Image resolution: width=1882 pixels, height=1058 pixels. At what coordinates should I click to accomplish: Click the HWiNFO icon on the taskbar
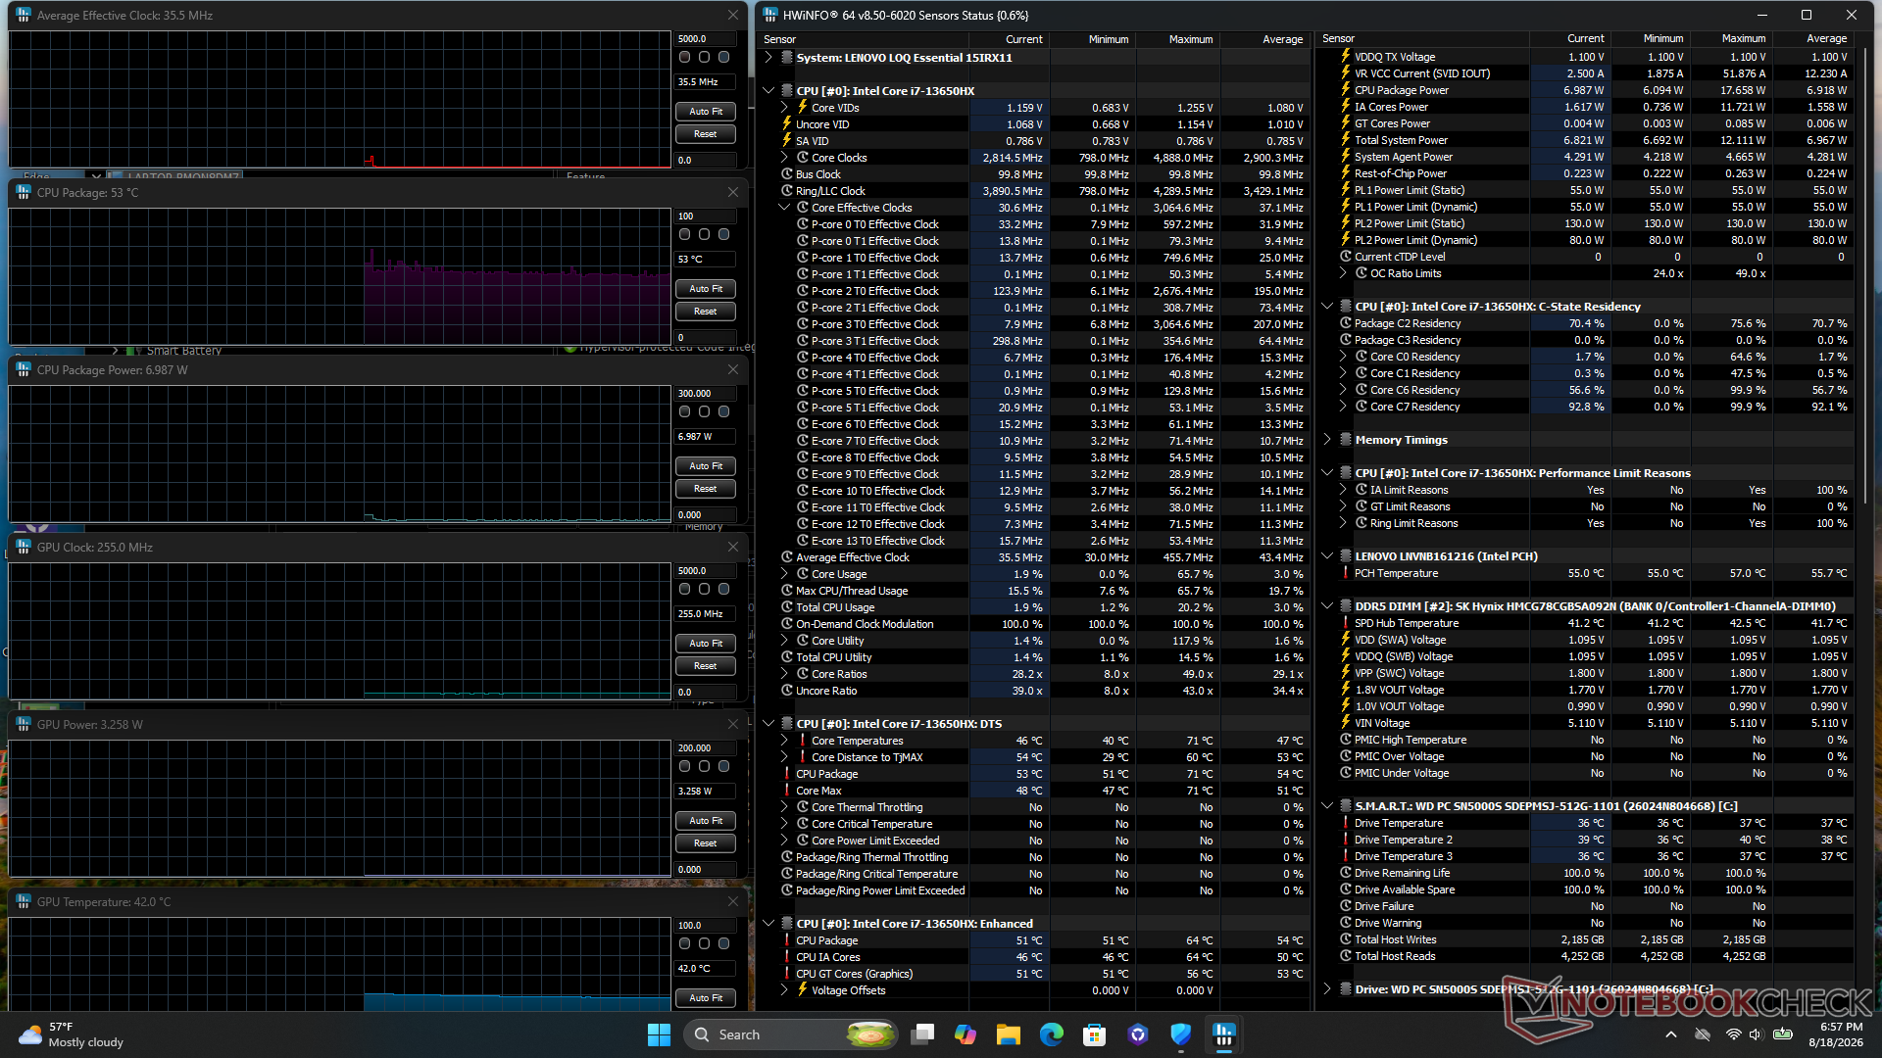(1224, 1034)
